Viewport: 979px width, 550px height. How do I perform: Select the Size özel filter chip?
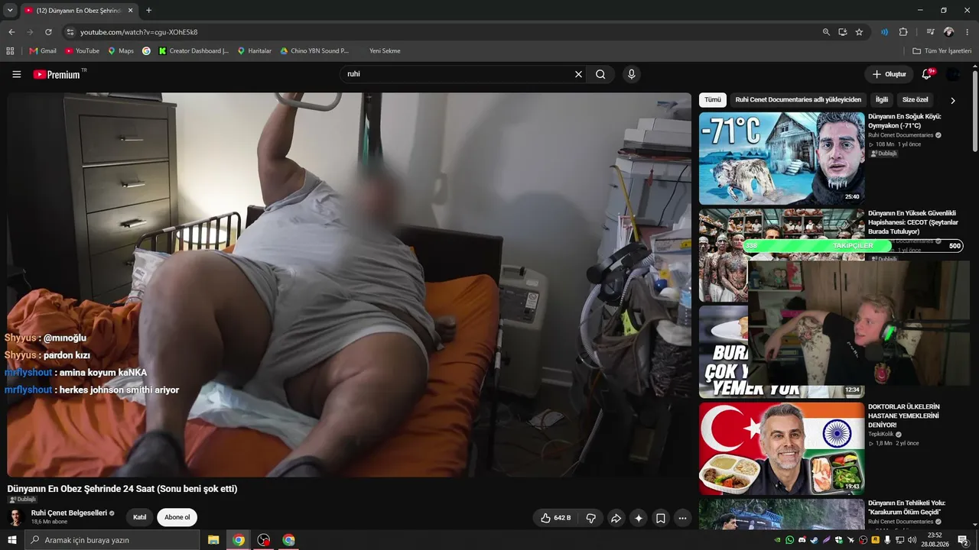point(916,100)
